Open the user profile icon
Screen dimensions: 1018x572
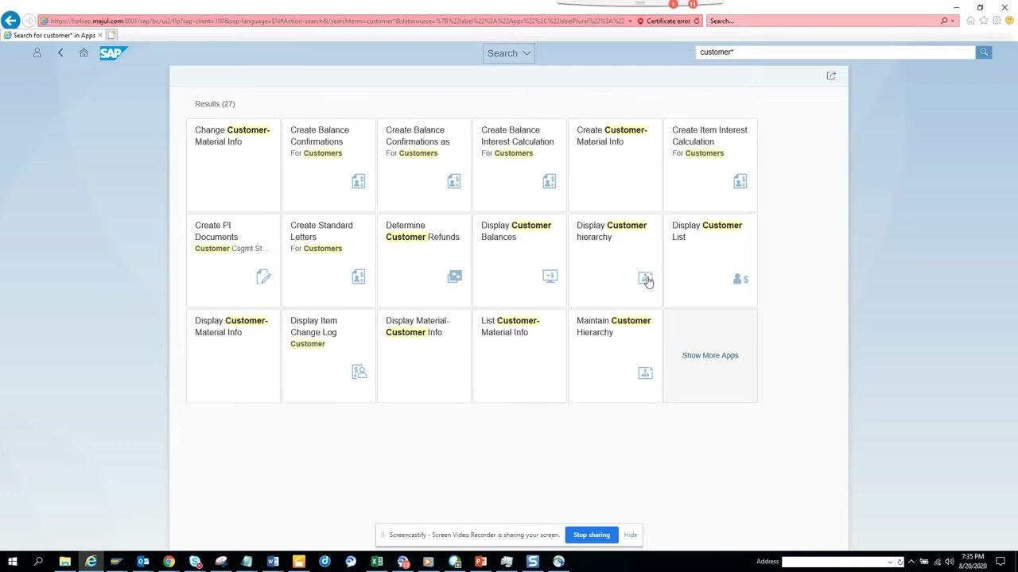click(37, 52)
